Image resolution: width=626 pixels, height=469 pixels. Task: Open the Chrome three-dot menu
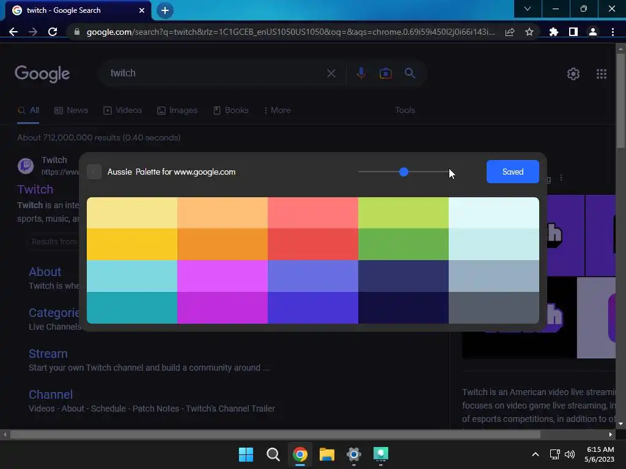tap(613, 32)
